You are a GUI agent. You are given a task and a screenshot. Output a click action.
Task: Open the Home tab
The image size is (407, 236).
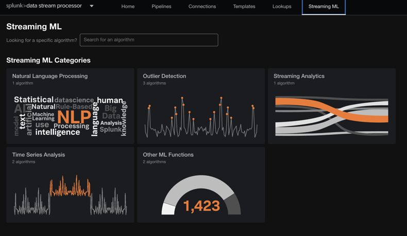pos(128,7)
